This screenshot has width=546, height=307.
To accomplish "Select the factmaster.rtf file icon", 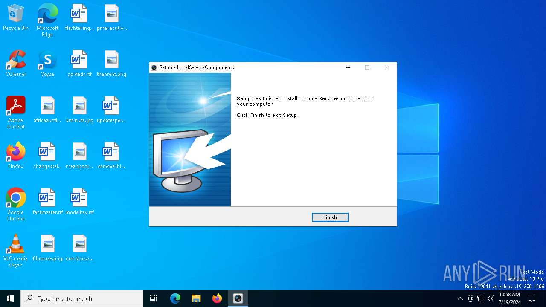I will point(47,202).
